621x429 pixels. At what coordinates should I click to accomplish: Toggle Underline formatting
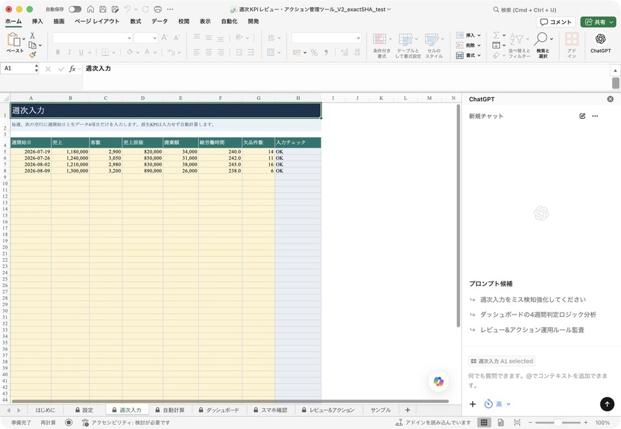pyautogui.click(x=81, y=52)
